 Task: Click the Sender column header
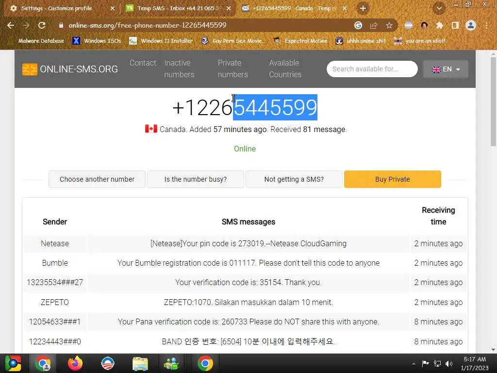pos(55,221)
